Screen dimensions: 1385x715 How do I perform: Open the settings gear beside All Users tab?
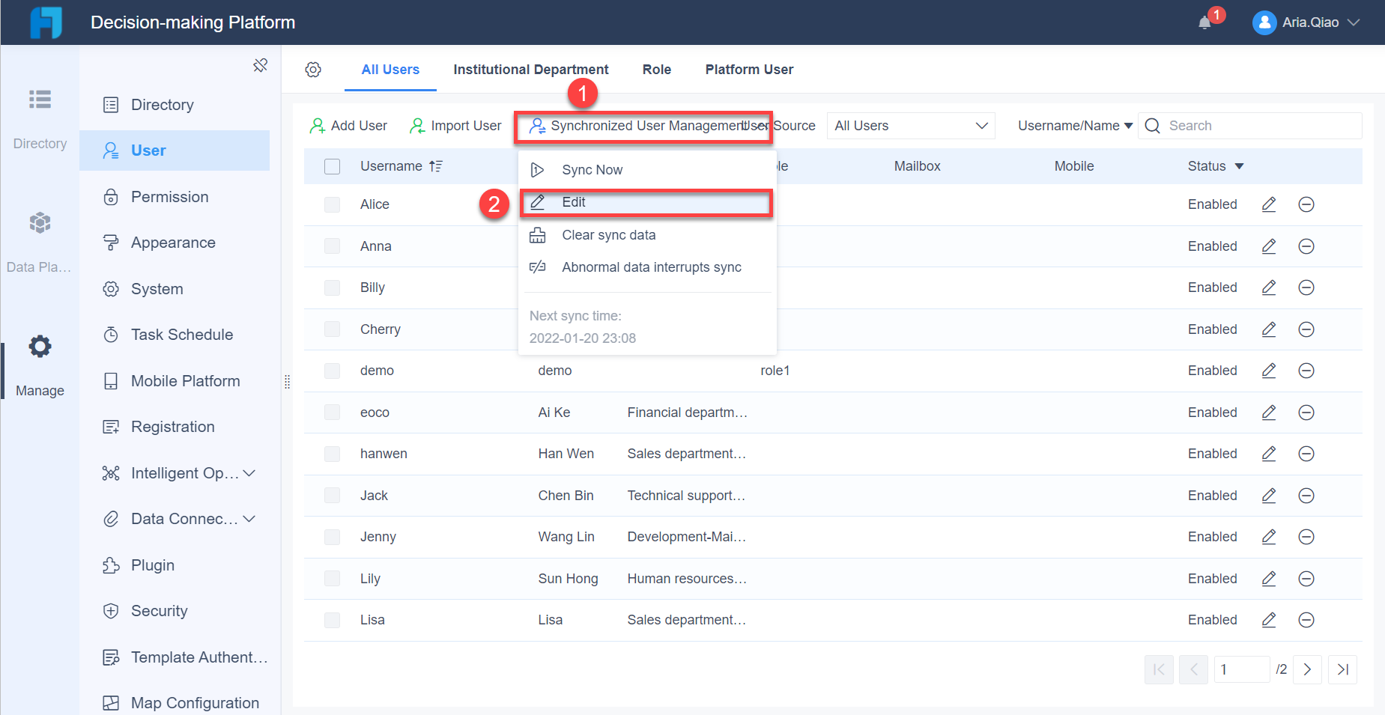[314, 69]
